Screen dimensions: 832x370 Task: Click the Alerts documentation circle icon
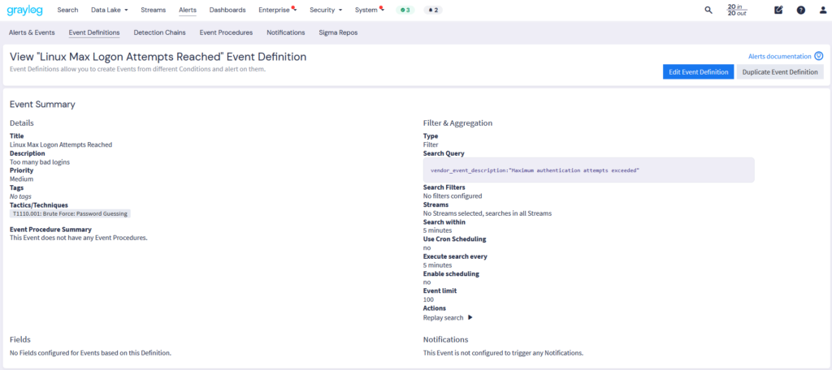pos(819,56)
